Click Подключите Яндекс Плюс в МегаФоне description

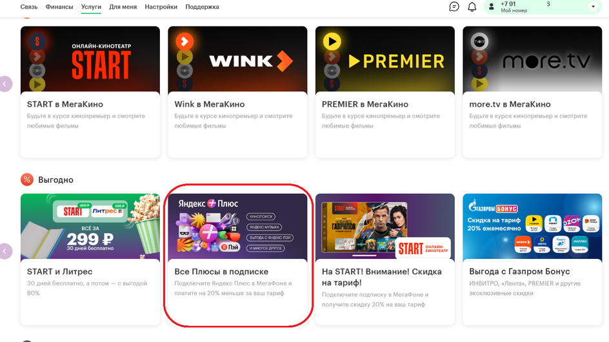pos(233,288)
